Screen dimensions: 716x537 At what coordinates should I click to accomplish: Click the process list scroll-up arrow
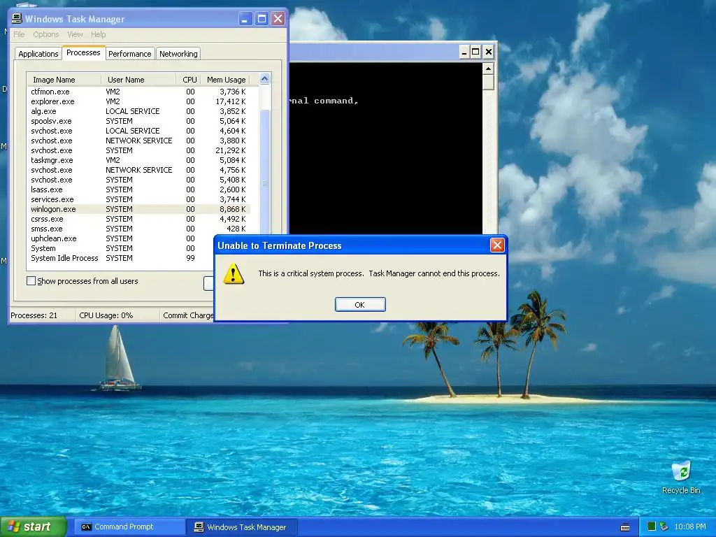point(264,79)
